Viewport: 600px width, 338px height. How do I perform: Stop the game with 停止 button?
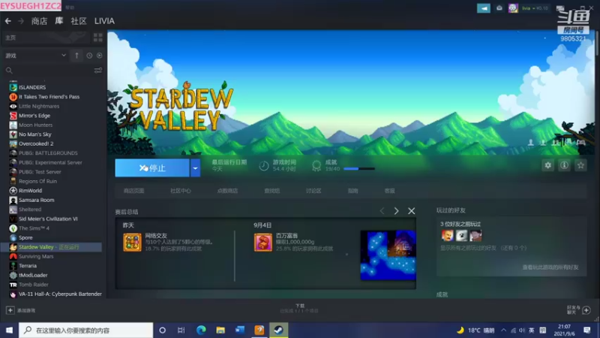coord(152,167)
